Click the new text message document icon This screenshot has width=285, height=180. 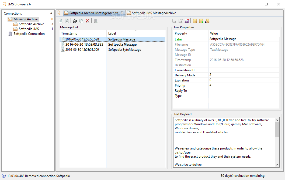point(61,21)
